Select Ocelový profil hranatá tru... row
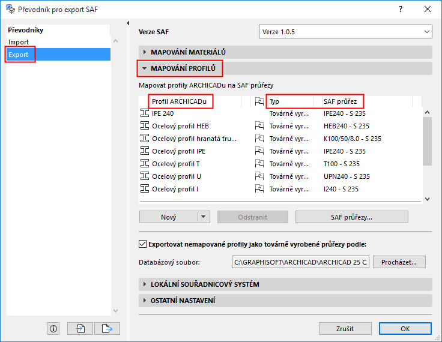 (280, 139)
